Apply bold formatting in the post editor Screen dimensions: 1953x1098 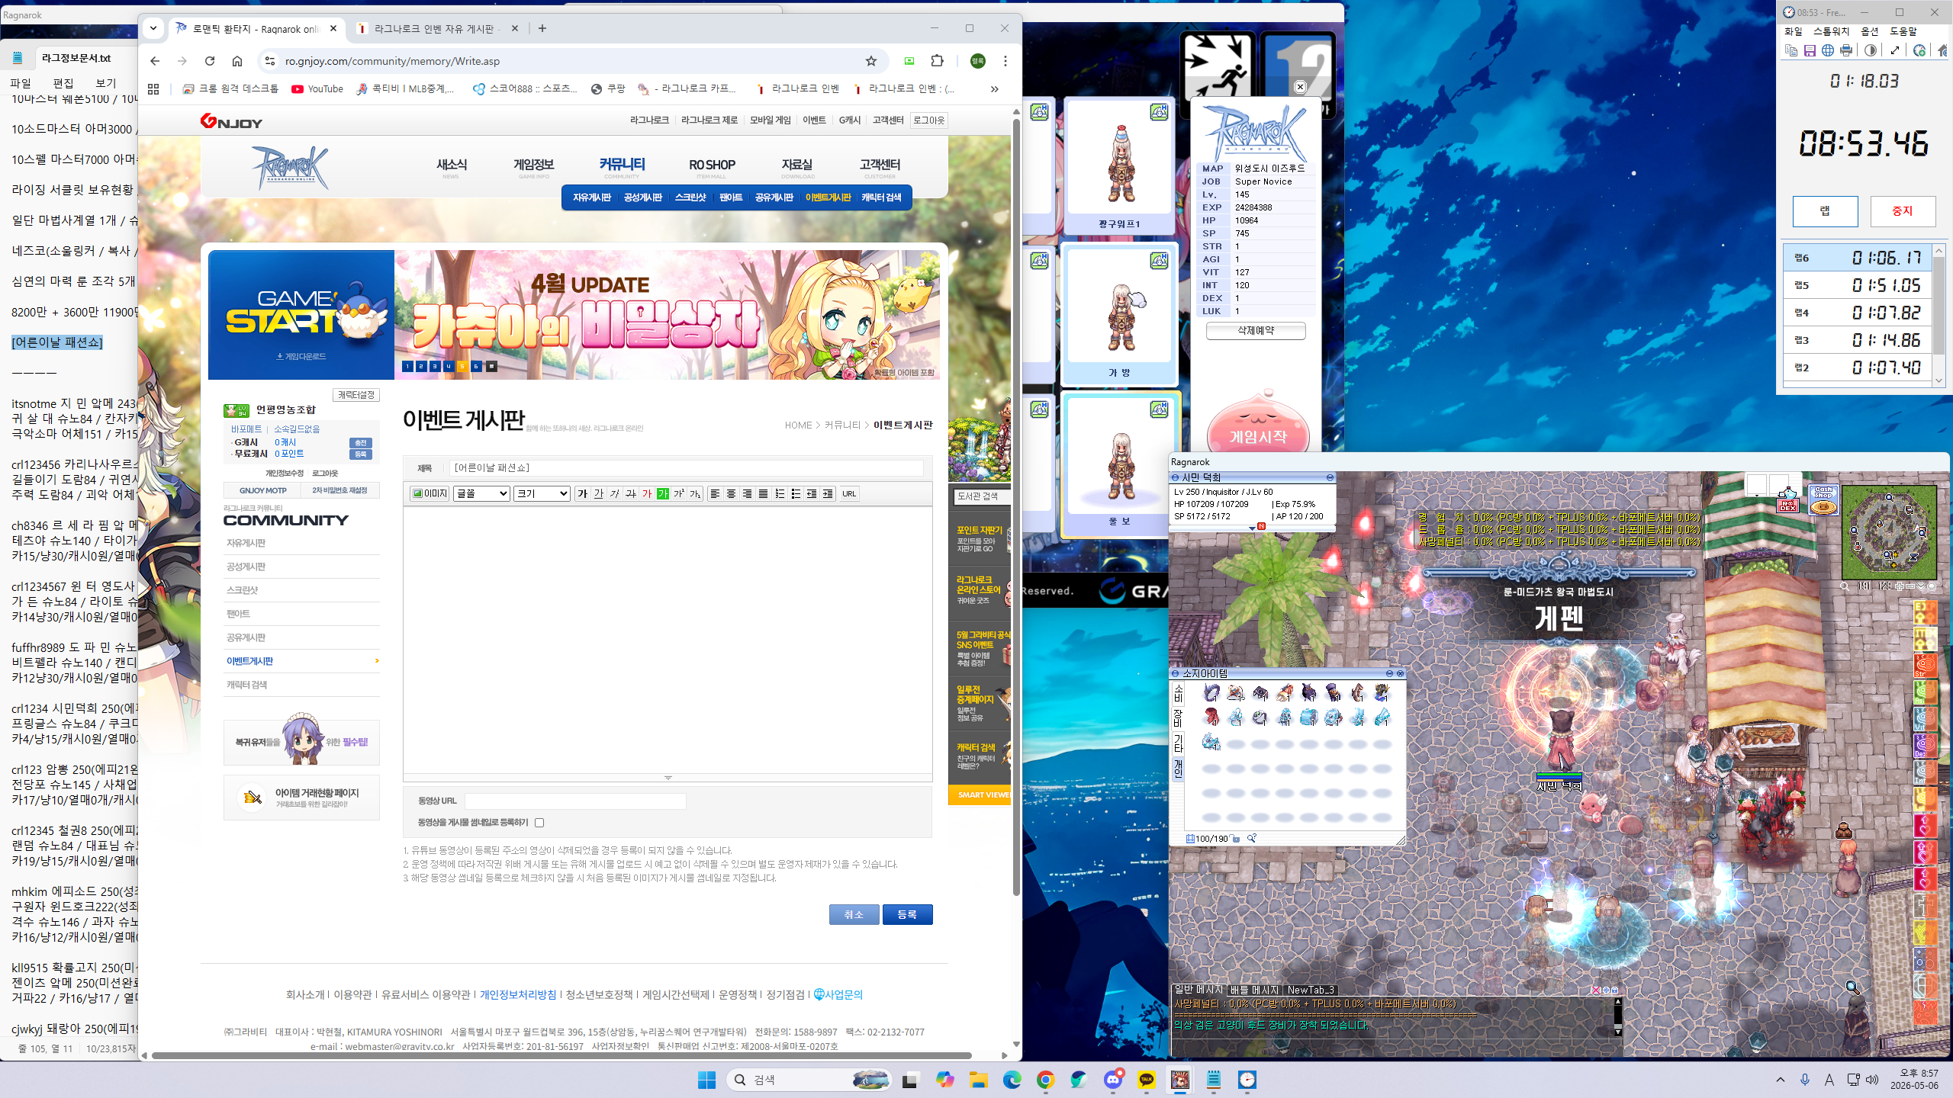coord(583,493)
